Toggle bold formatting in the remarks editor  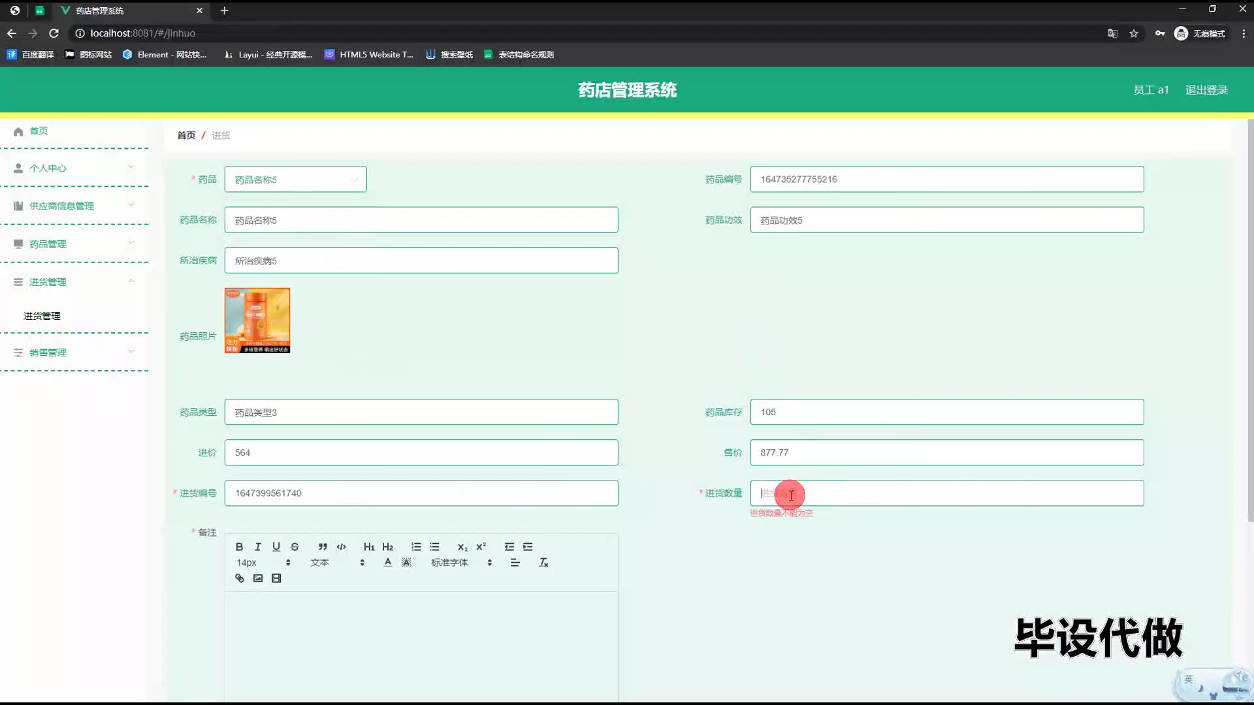[x=239, y=547]
